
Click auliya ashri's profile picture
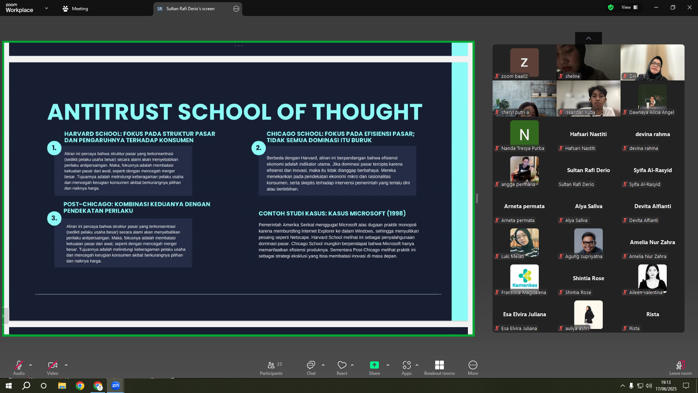[x=589, y=314]
